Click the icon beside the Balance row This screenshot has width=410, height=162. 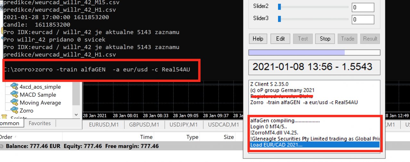(x=2, y=146)
